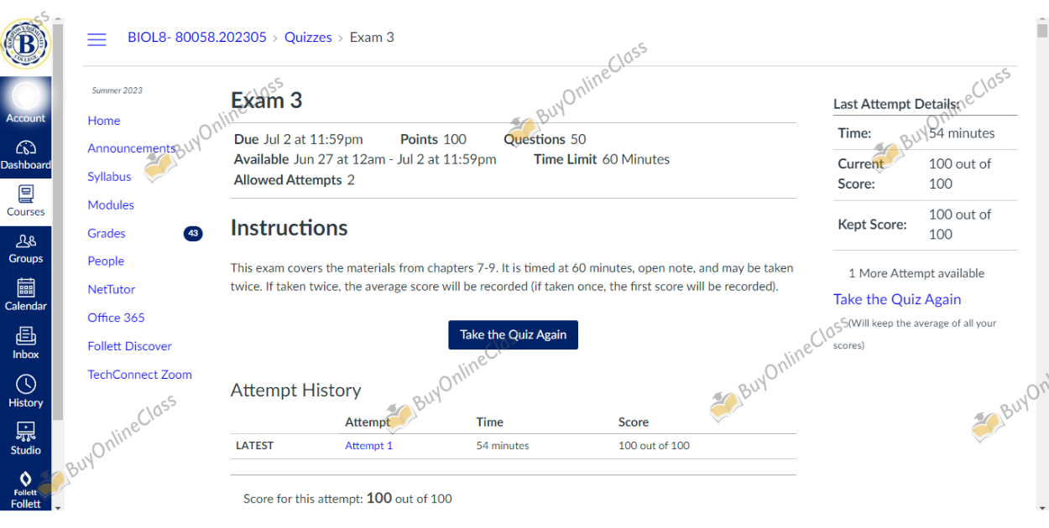Launch TechConnect Zoom
The image size is (1049, 528).
[x=139, y=375]
